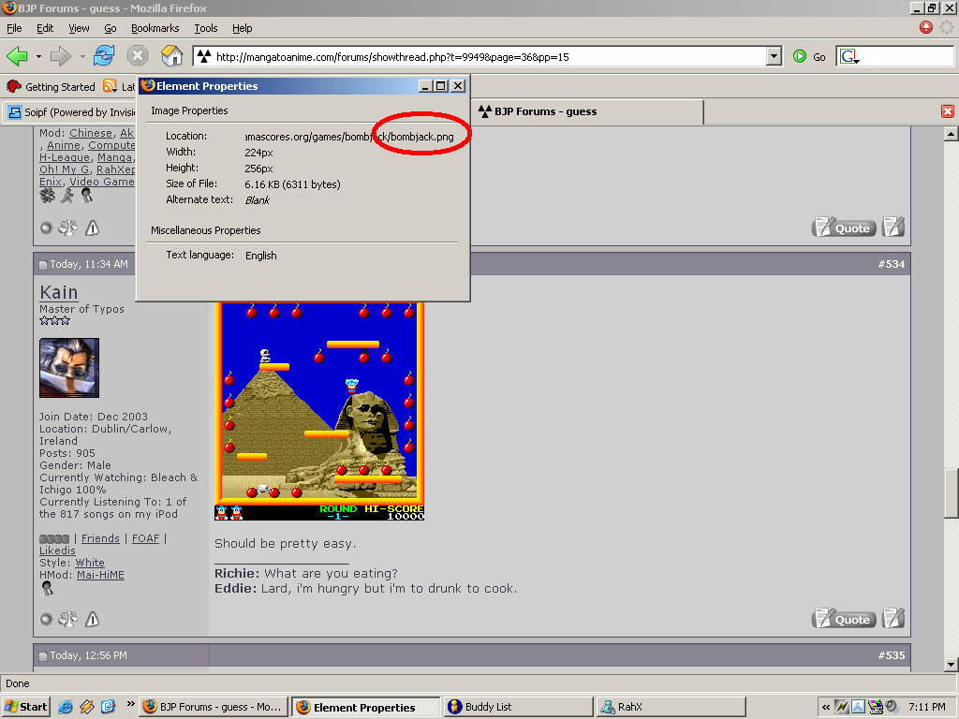This screenshot has height=719, width=959.
Task: Open the Go menu
Action: pos(111,28)
